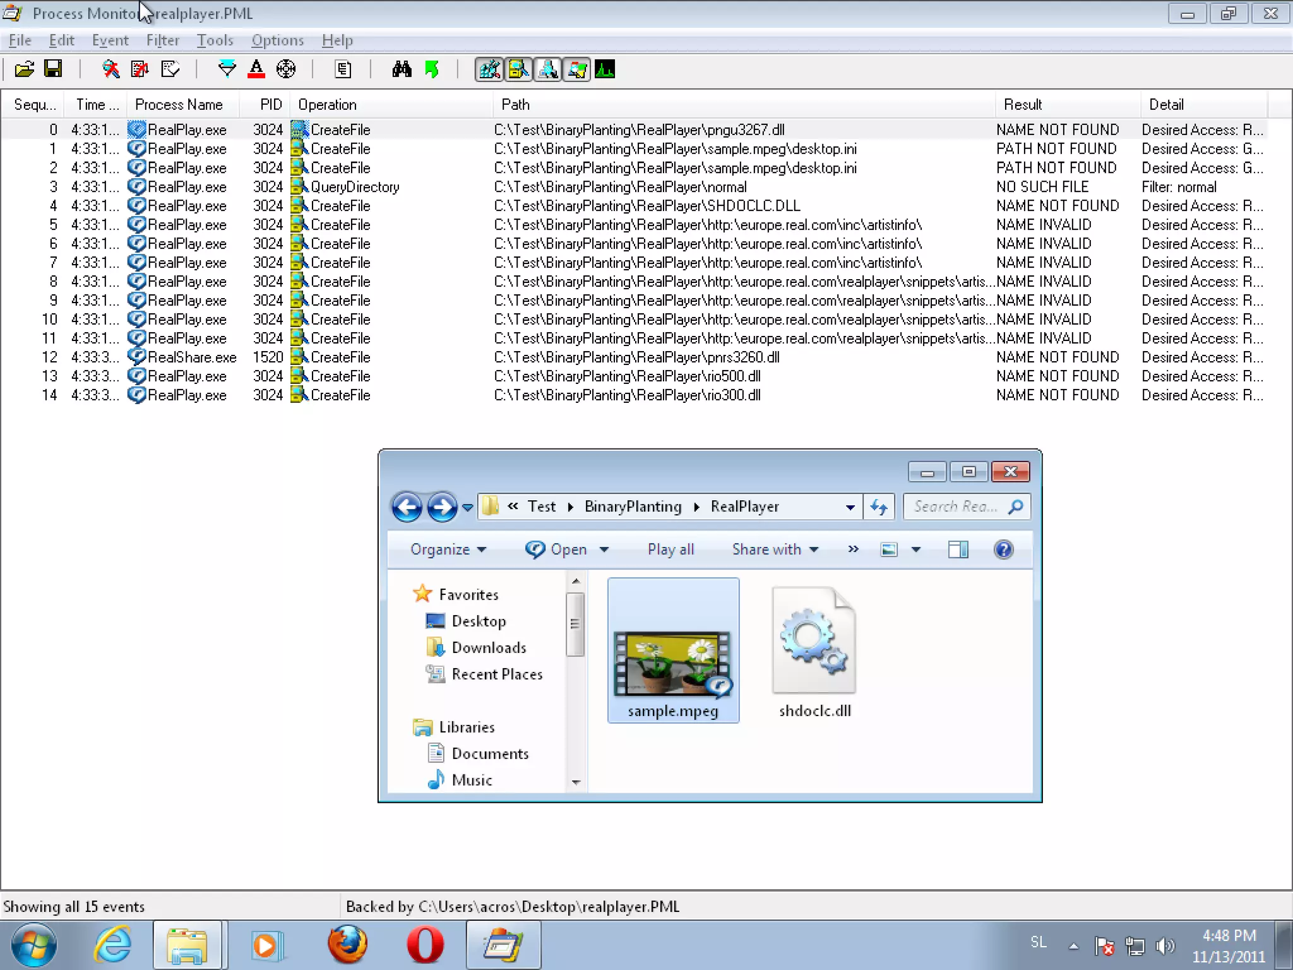This screenshot has width=1293, height=970.
Task: Open the Share with dropdown
Action: click(x=775, y=549)
